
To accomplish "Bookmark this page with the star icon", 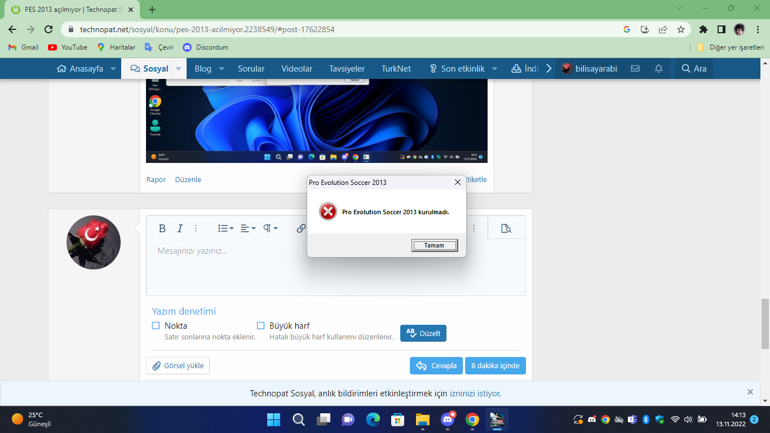I will pos(681,29).
